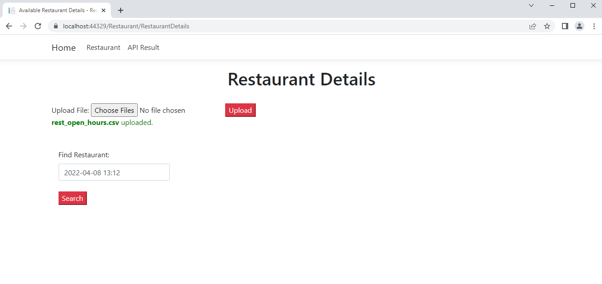Expand the tab search dropdown arrow
This screenshot has width=602, height=284.
tap(531, 5)
